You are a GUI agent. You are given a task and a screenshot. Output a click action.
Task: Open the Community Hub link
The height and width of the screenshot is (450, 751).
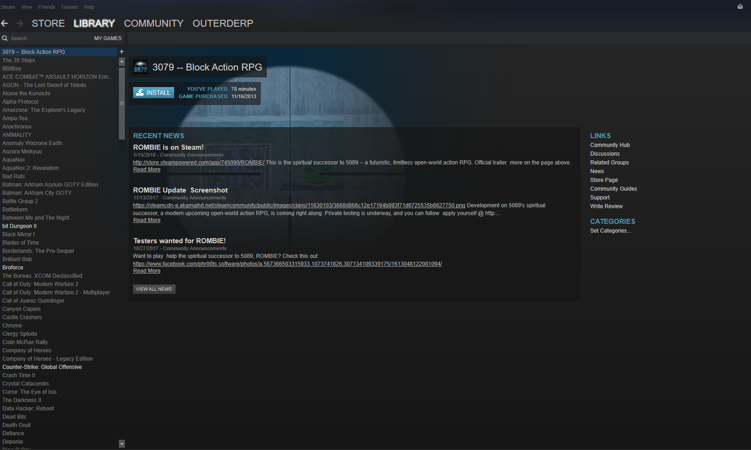(610, 145)
